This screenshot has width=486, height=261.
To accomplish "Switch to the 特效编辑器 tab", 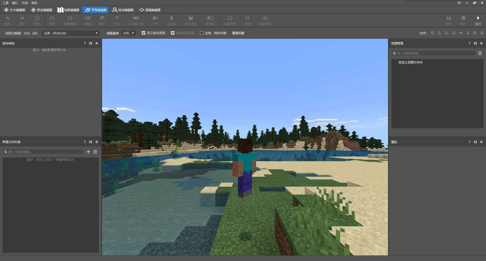I will pos(123,10).
